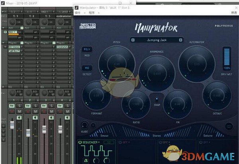This screenshot has height=164, width=239.
Task: Click the FM knob
Action: (177, 104)
